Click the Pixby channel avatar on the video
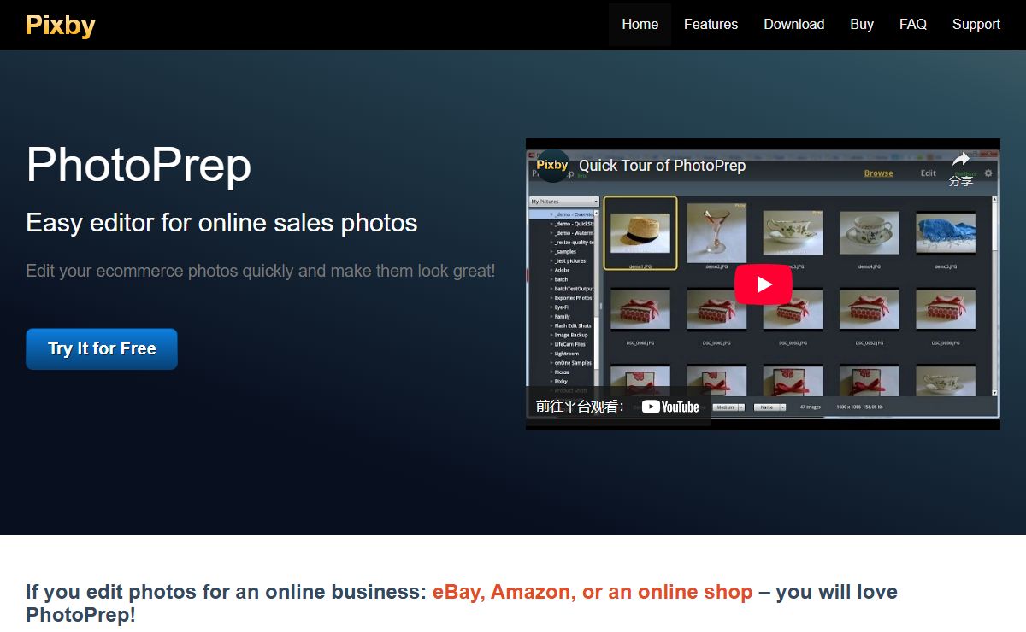 click(552, 166)
